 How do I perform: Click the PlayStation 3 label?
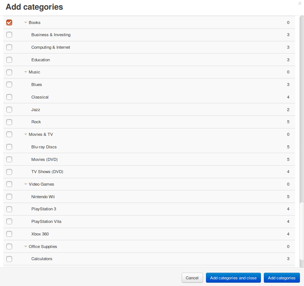[x=44, y=209]
